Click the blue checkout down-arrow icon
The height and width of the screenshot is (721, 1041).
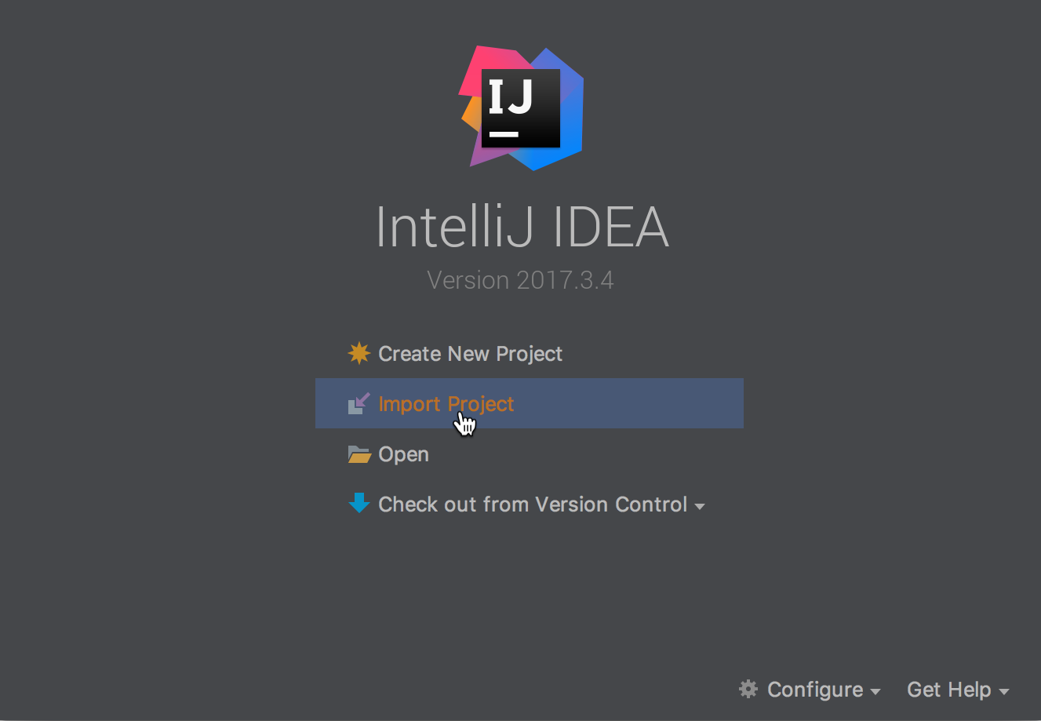click(359, 503)
